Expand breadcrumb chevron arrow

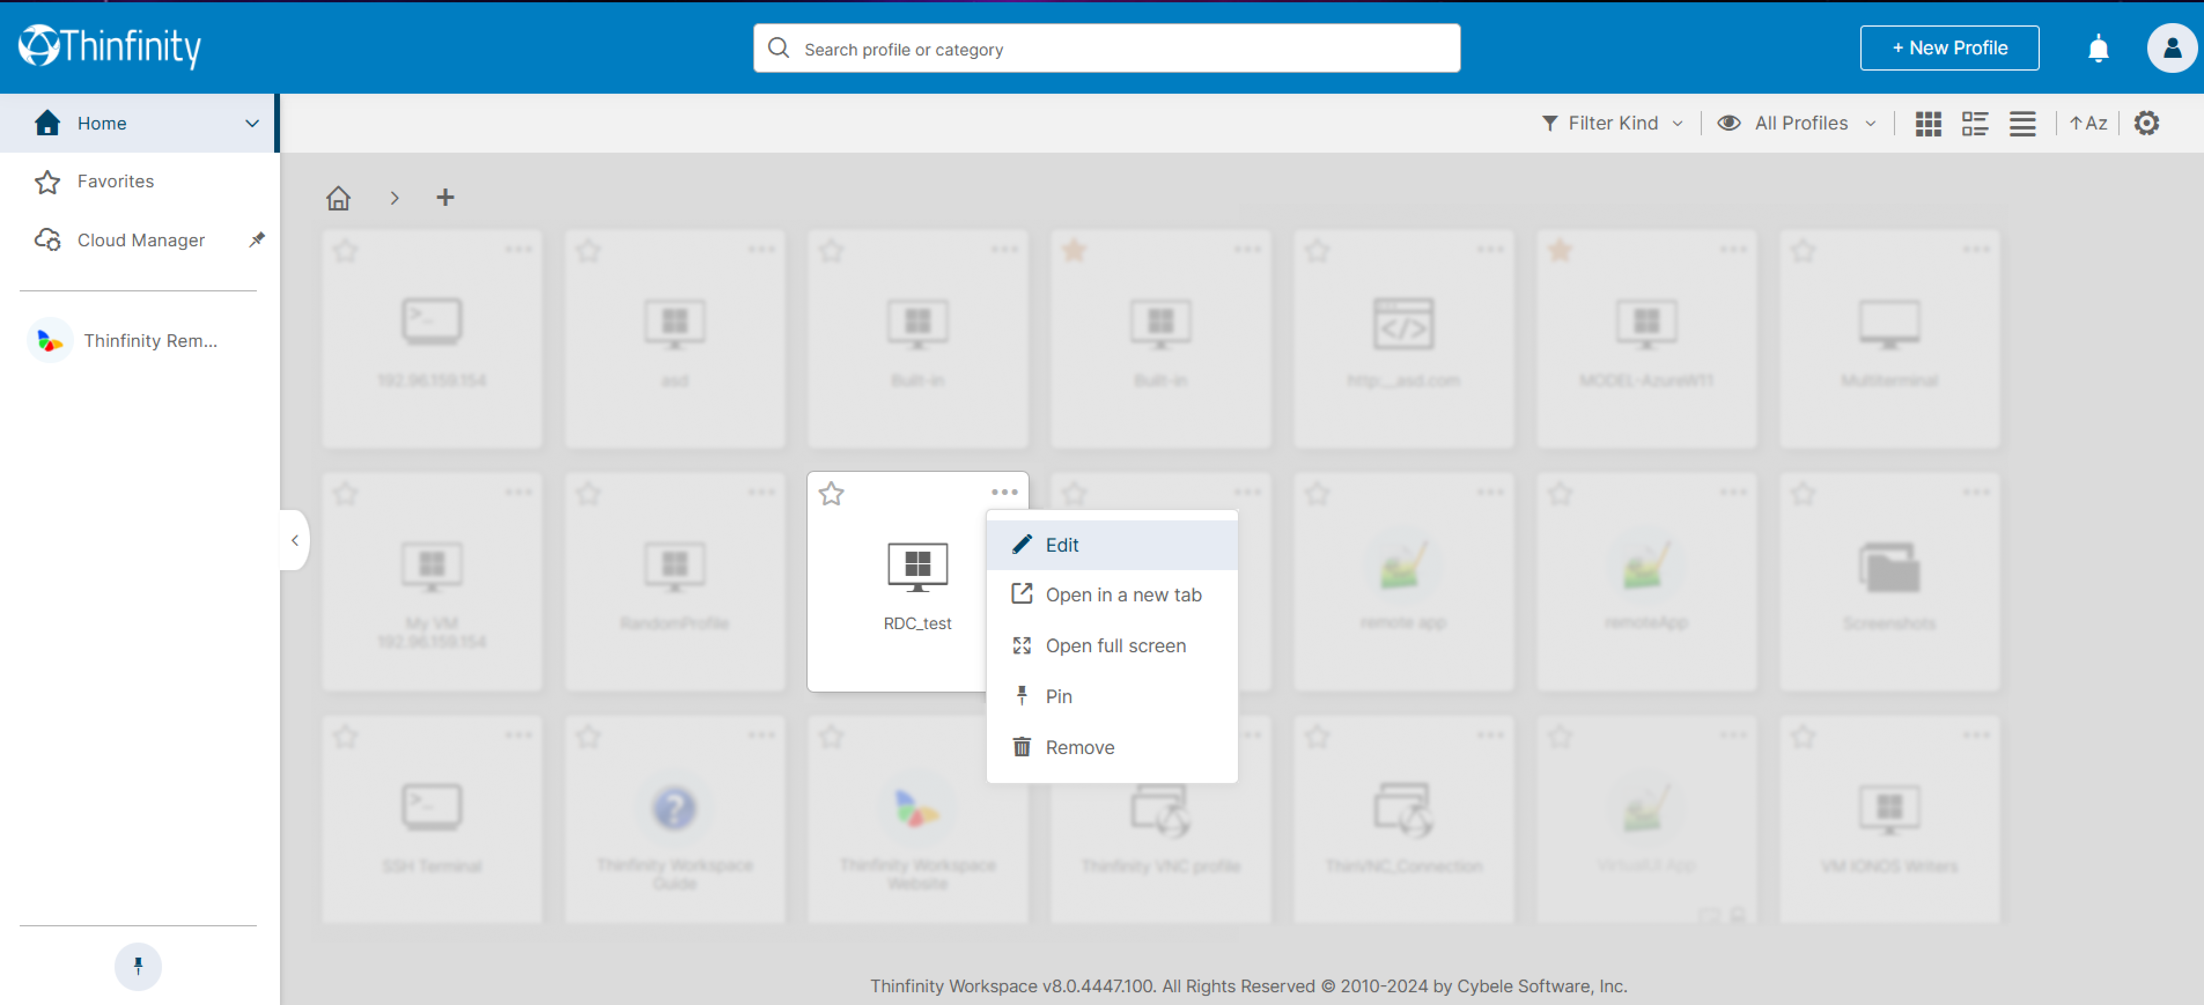[x=395, y=198]
